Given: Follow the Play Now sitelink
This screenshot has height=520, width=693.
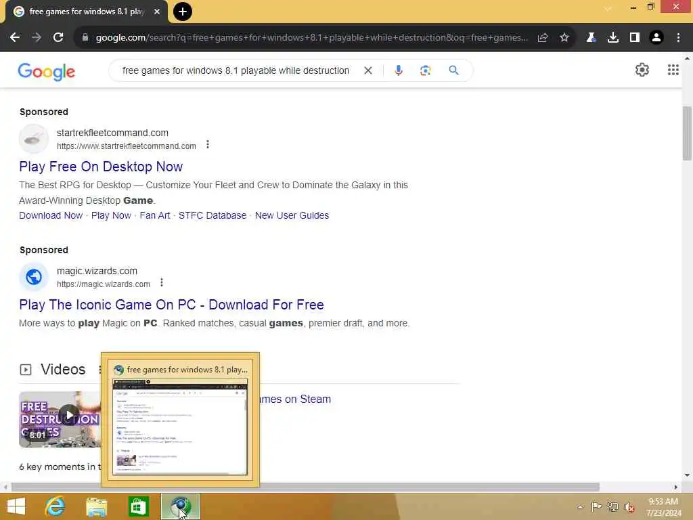Looking at the screenshot, I should click(112, 215).
